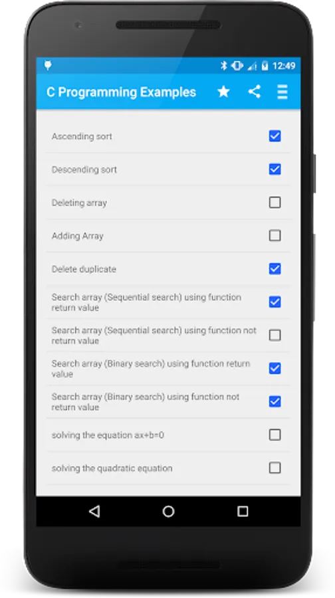Uncheck the Ascending sort checkbox
Image resolution: width=335 pixels, height=598 pixels.
tap(275, 136)
